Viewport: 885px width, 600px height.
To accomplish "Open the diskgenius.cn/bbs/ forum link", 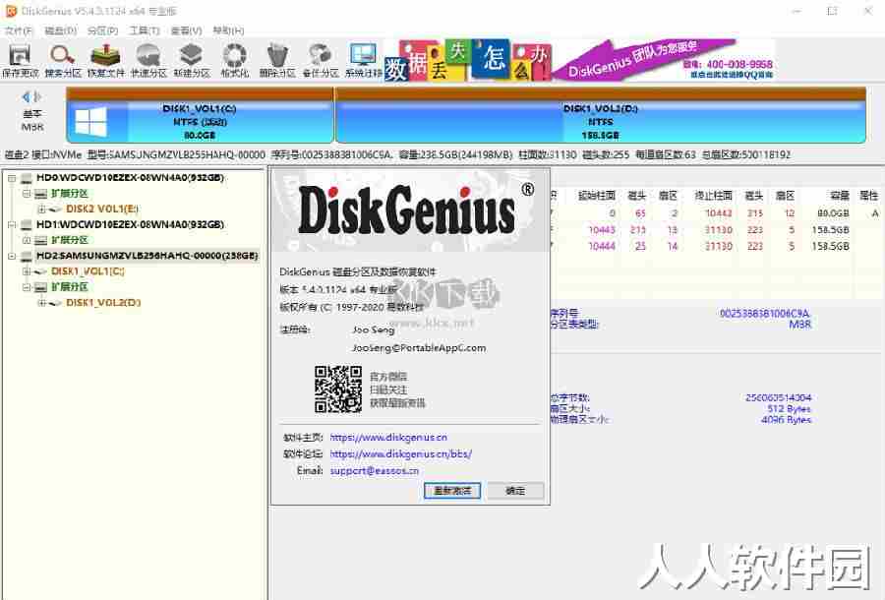I will point(401,453).
